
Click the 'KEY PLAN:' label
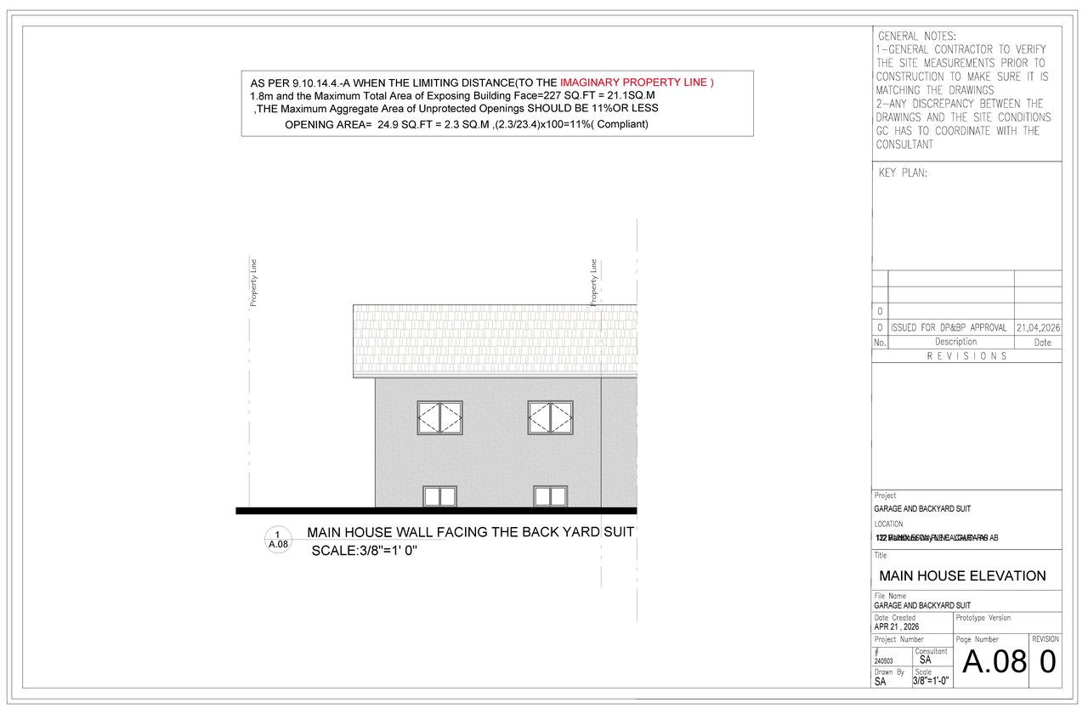click(903, 173)
